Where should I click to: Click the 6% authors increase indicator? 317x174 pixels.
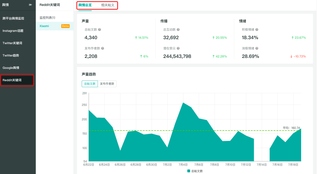click(144, 56)
